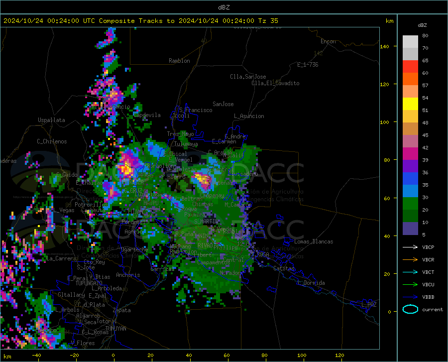448x362 pixels.
Task: Pick the gold 48–51 dBZ swatch
Action: coord(410,117)
